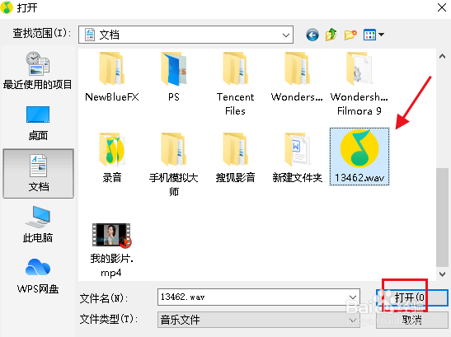Select the Wonders... folder
This screenshot has width=451, height=337.
tap(297, 77)
